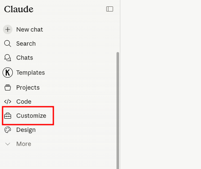The image size is (201, 169).
Task: Click the Claude logo title
Action: tap(19, 9)
